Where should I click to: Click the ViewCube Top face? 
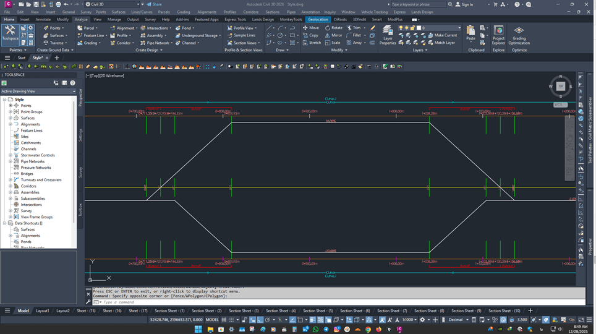pyautogui.click(x=560, y=86)
